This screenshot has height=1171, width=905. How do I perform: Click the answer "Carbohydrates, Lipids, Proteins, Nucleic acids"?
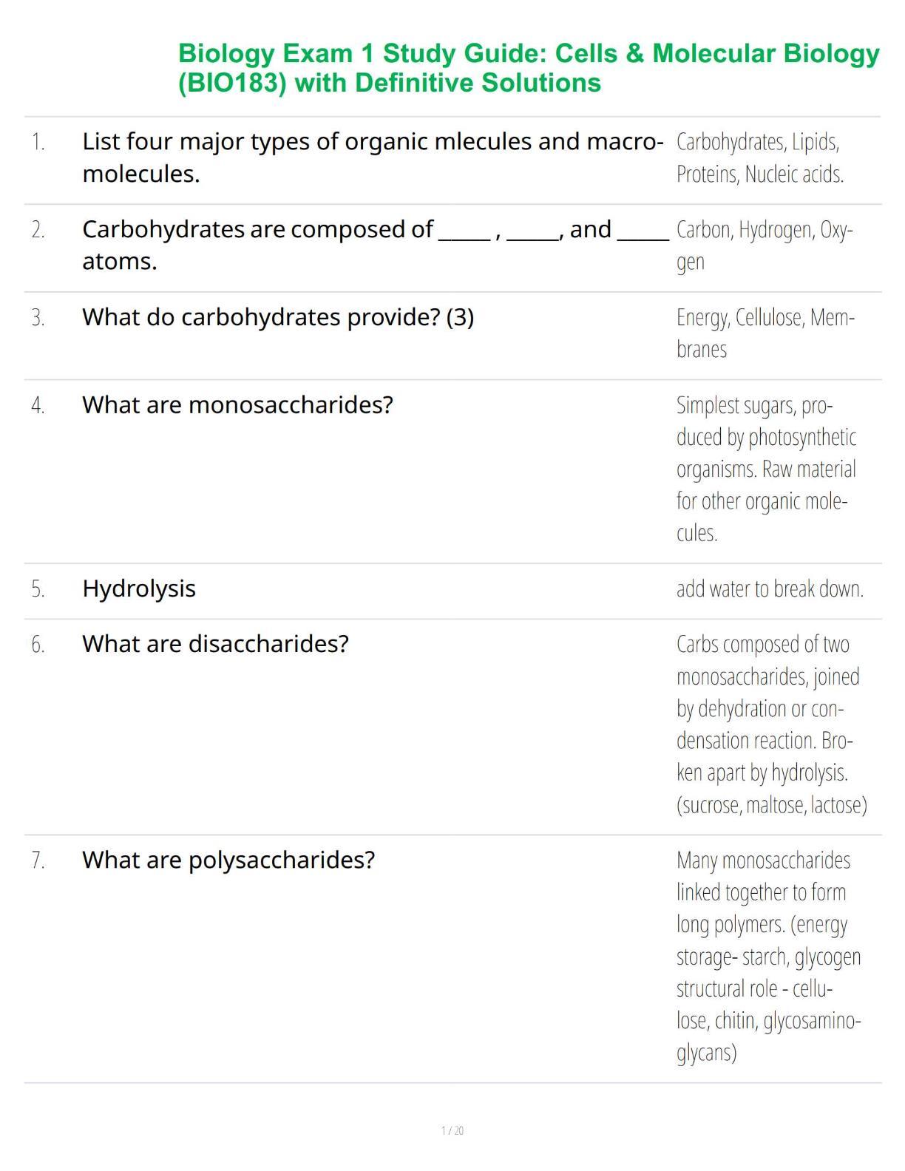759,157
